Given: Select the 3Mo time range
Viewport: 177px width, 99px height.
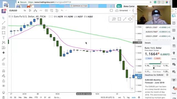Looking at the screenshot, I should click(25, 97).
